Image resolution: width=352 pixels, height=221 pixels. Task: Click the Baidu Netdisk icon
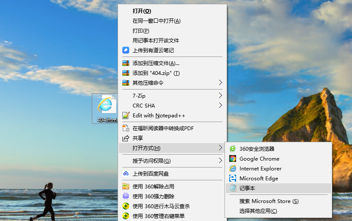pyautogui.click(x=126, y=173)
